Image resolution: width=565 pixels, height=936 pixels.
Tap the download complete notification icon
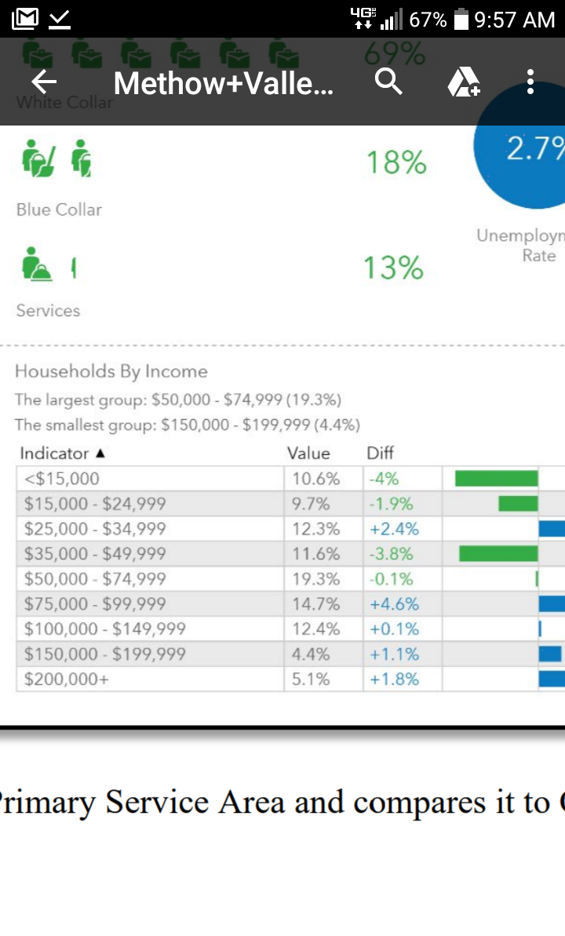tap(60, 19)
